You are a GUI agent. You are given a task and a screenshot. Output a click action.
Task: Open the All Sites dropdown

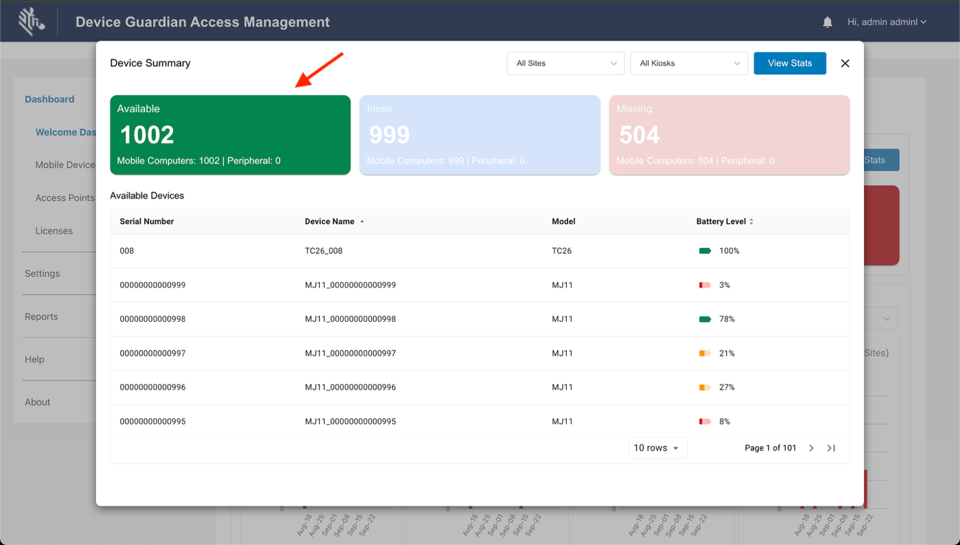pos(566,63)
